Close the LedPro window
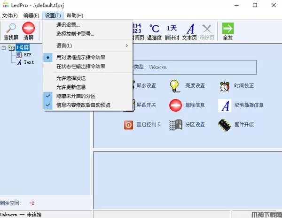This screenshot has width=282, height=218. (x=274, y=5)
